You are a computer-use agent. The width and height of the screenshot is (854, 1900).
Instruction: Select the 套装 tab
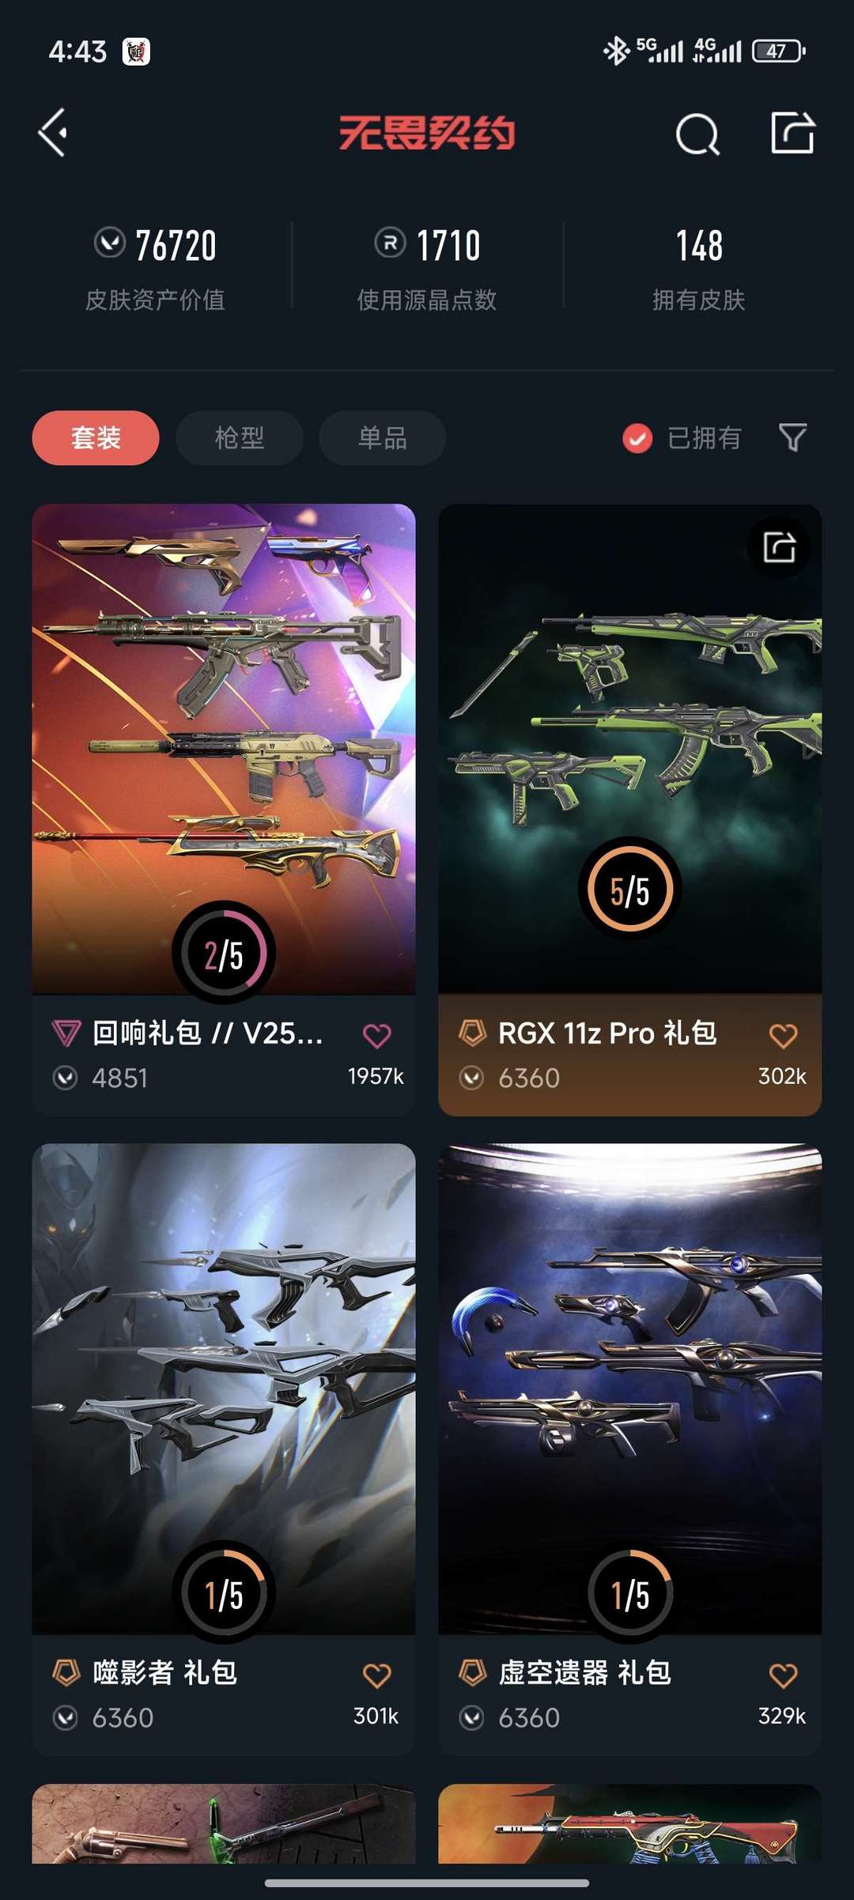point(96,438)
